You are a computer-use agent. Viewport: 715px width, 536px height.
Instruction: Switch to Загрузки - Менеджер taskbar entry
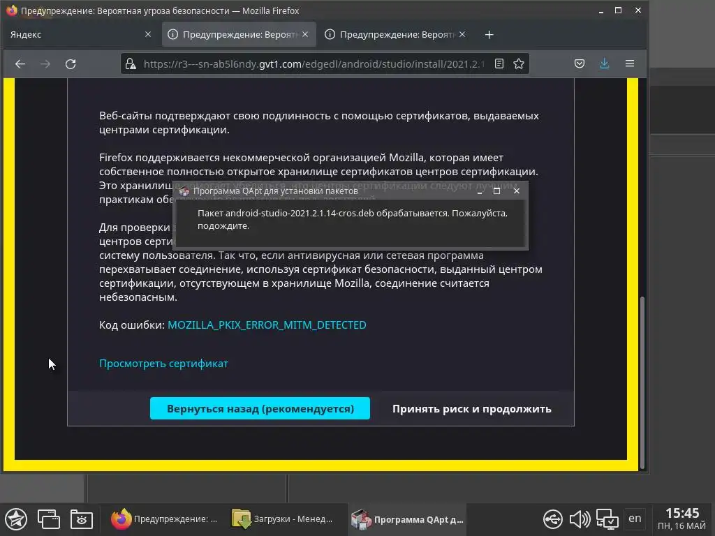pos(283,519)
